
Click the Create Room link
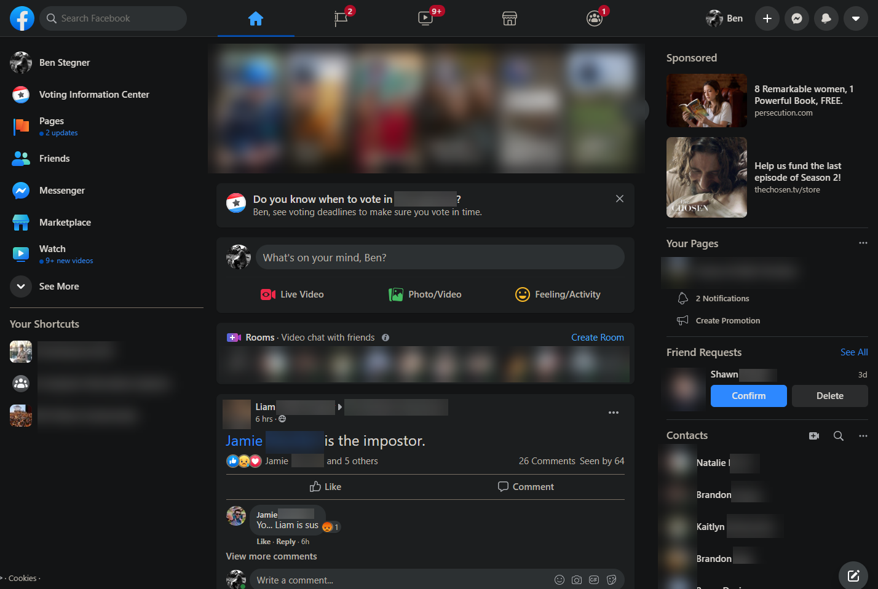click(x=598, y=338)
